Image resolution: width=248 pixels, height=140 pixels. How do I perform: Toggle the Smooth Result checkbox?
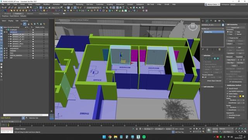tap(227, 89)
